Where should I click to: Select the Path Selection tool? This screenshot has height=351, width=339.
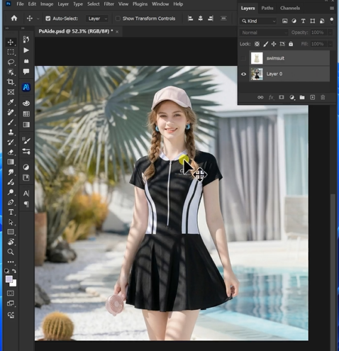click(x=11, y=222)
